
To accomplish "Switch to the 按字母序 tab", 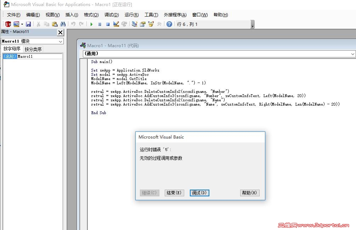I will point(12,49).
